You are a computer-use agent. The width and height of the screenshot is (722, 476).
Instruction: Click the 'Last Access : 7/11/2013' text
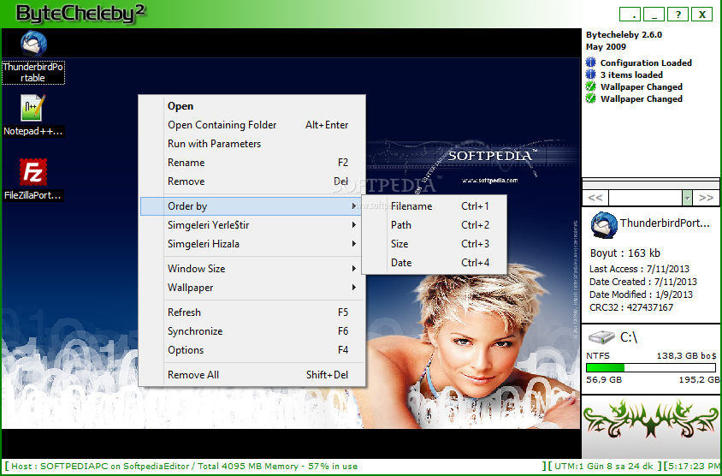(x=639, y=269)
